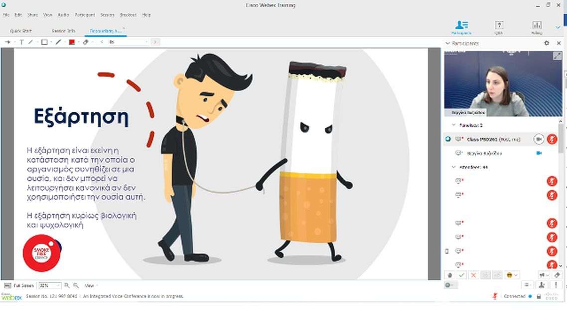Open the Q&A panel icon
This screenshot has width=567, height=318.
[499, 27]
